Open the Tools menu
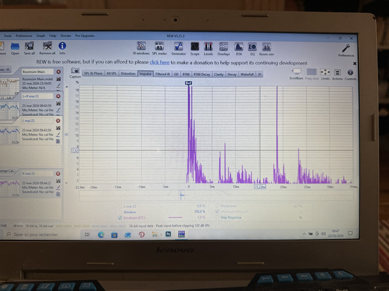Screen dimensions: 389x291 click(8, 36)
